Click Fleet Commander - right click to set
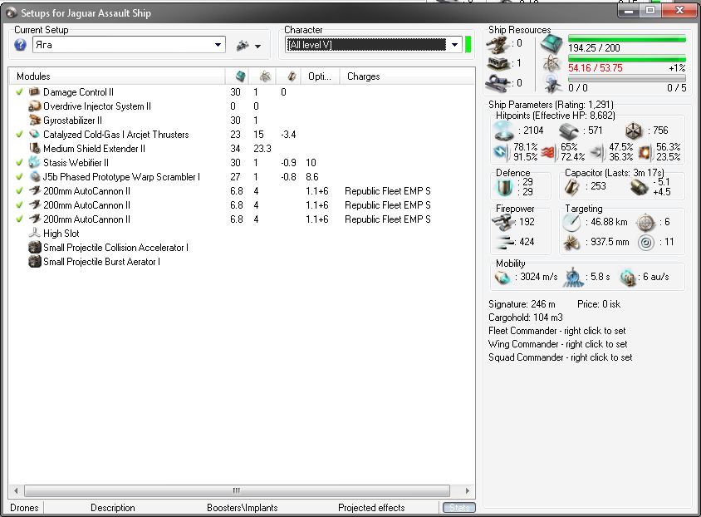This screenshot has width=701, height=517. coord(557,331)
